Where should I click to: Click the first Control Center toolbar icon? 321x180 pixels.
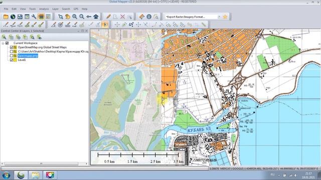tap(4, 37)
